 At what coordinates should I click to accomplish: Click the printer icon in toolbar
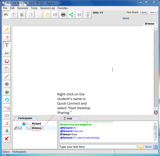[x=63, y=15]
